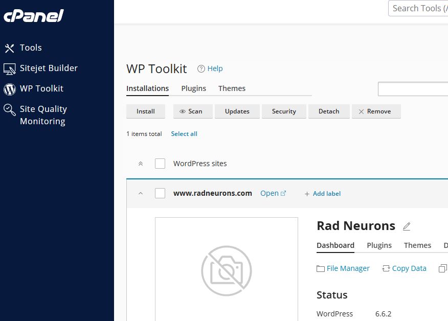Open File Manager link
Screen dimensions: 448x321
coord(348,268)
